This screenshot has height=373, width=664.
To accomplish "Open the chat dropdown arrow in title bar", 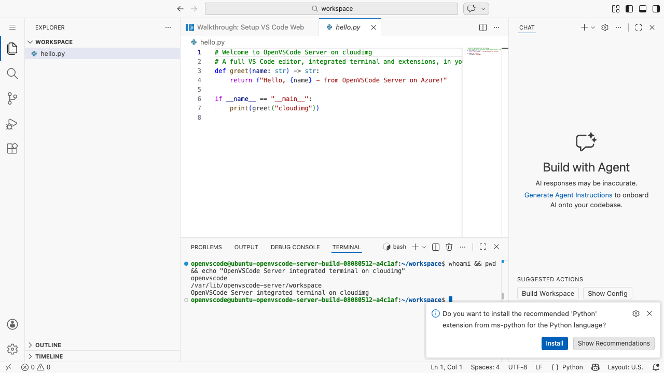I will [483, 9].
